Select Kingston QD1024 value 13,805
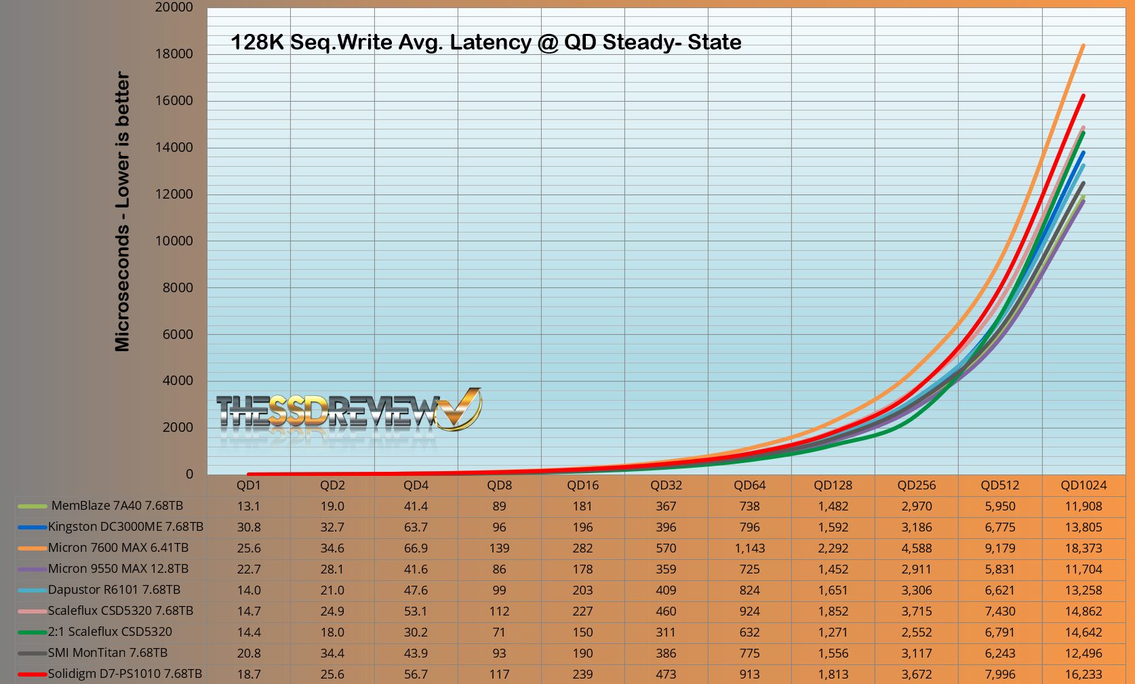This screenshot has height=684, width=1135. click(1083, 527)
